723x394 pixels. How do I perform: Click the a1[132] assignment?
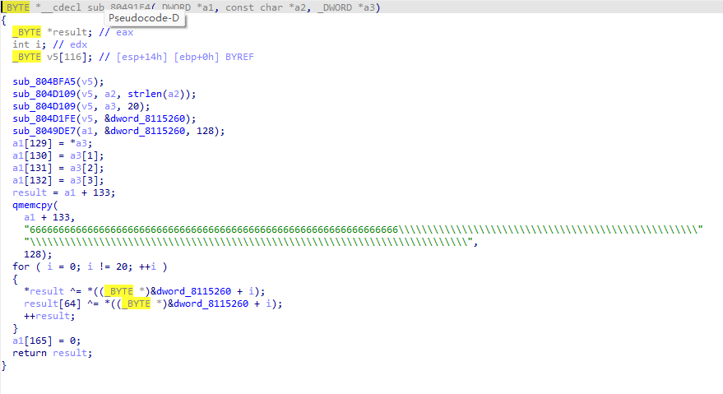pos(58,180)
